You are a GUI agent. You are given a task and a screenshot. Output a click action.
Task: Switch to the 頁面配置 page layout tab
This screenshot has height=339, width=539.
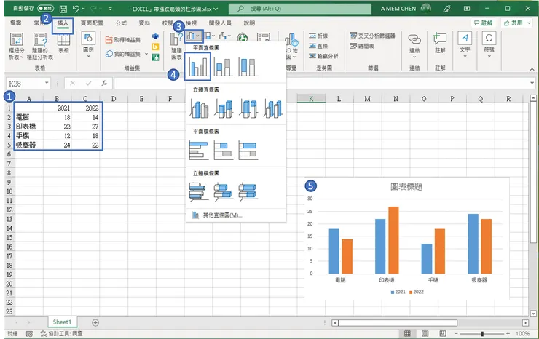(92, 23)
